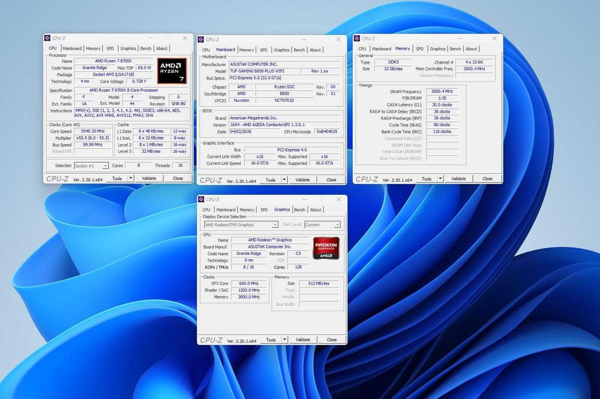Click the BIOS Date value 04/02/2026
Screen dimensions: 600x399
click(255, 131)
